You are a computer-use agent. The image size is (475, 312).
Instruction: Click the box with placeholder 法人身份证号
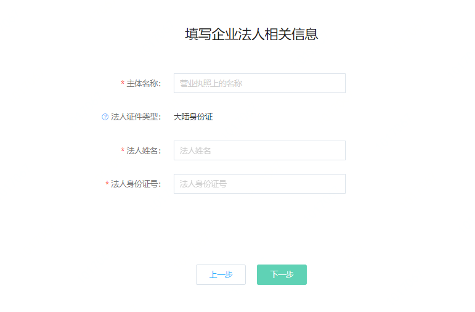pyautogui.click(x=259, y=184)
